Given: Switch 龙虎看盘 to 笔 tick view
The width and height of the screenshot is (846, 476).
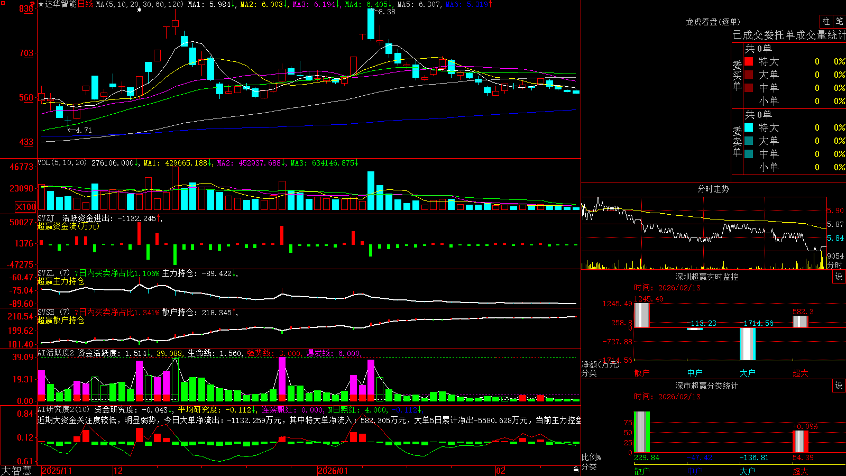Looking at the screenshot, I should pos(839,21).
